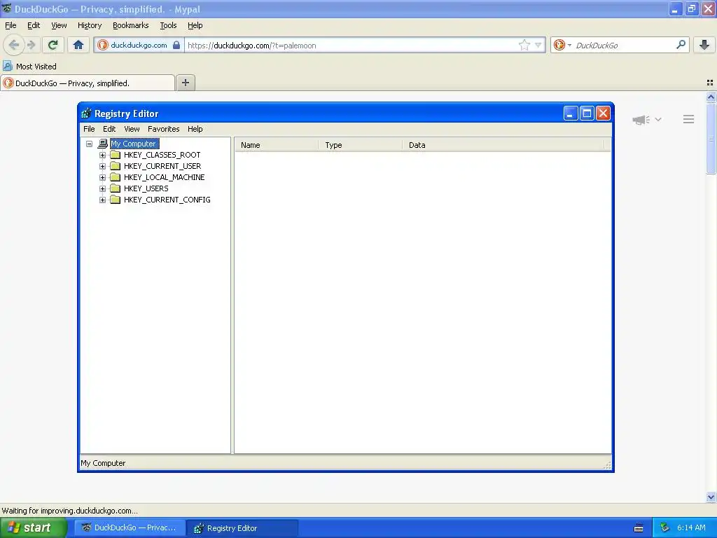
Task: Open the downloads arrow button
Action: (704, 45)
